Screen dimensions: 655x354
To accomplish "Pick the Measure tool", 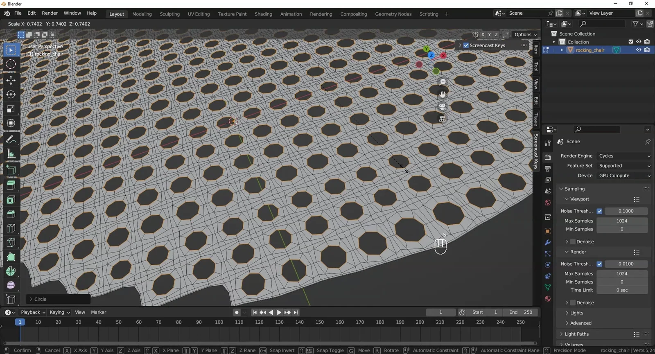I will pyautogui.click(x=11, y=154).
